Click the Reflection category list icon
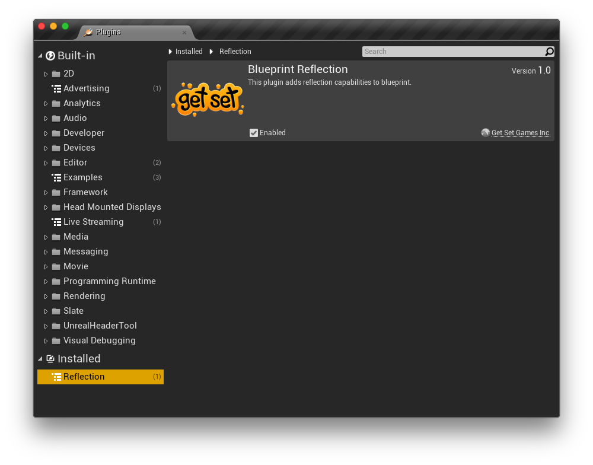The height and width of the screenshot is (465, 593). [56, 377]
